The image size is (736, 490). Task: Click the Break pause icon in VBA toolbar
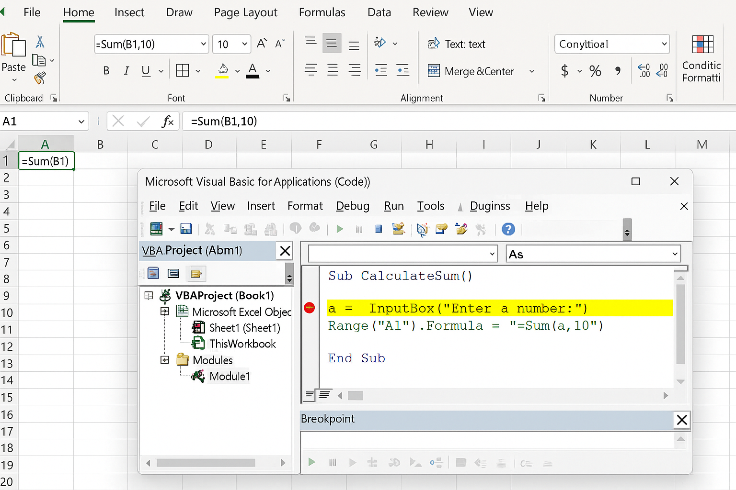[x=359, y=229]
